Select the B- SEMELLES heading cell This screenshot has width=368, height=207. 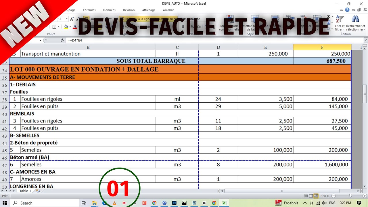[104, 135]
